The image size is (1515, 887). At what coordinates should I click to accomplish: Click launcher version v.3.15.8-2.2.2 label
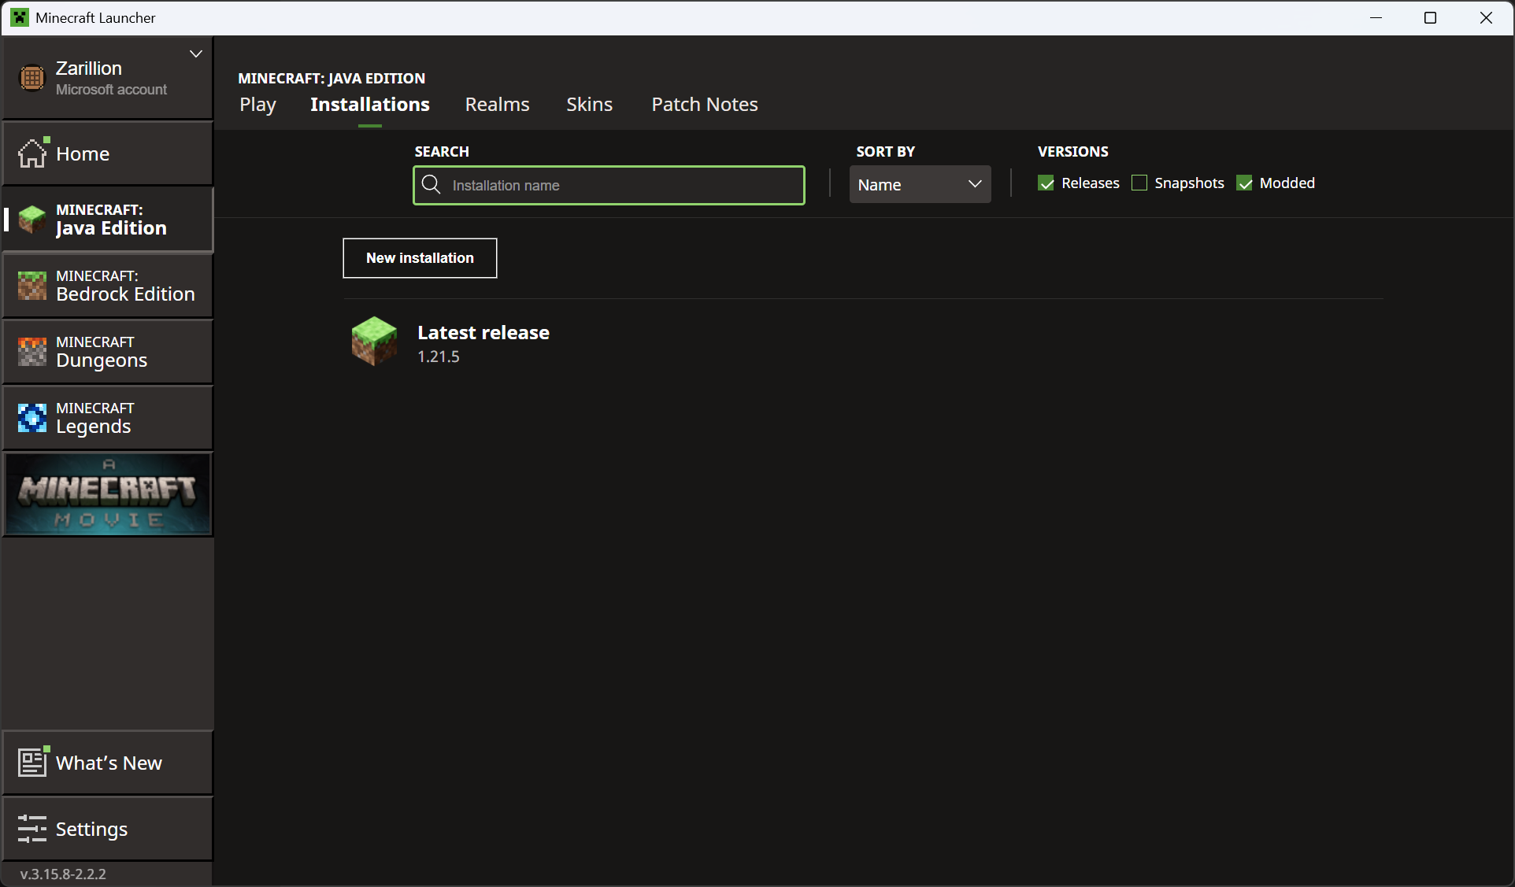[63, 874]
